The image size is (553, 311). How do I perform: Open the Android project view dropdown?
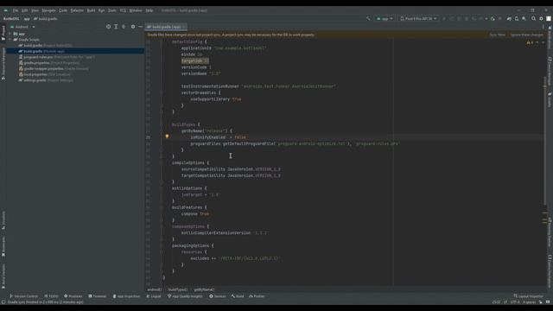point(22,27)
